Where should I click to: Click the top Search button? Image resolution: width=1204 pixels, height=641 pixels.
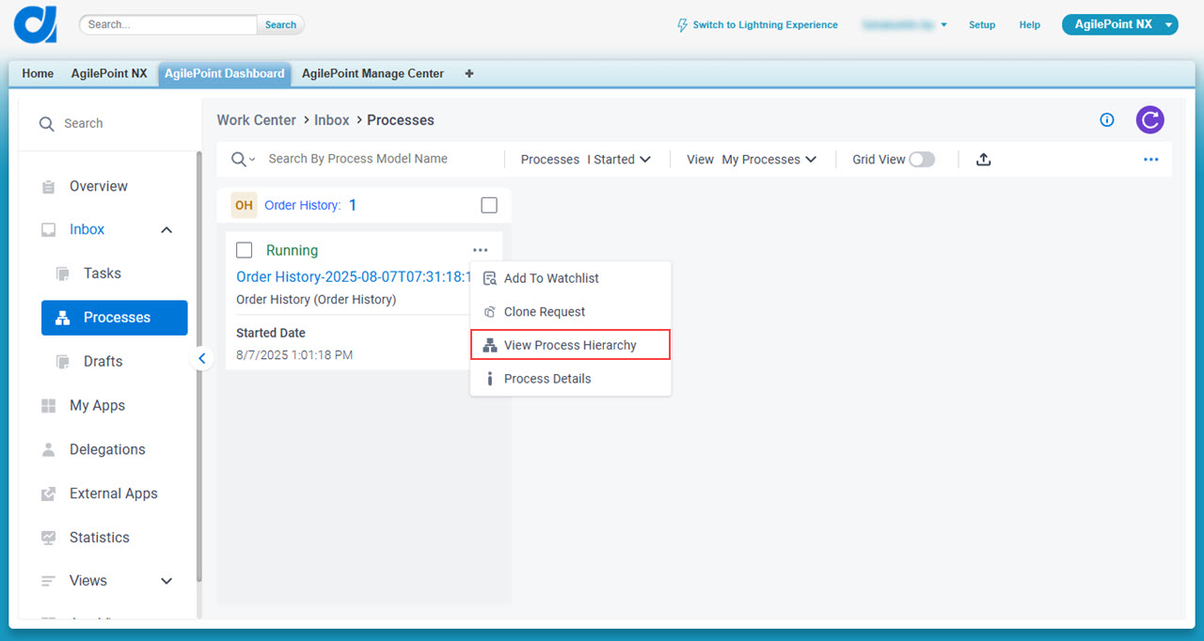280,25
